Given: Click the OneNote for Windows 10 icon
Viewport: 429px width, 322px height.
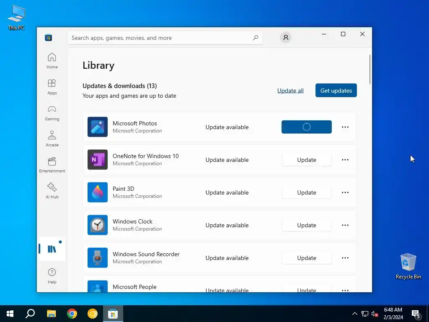Looking at the screenshot, I should (x=97, y=160).
